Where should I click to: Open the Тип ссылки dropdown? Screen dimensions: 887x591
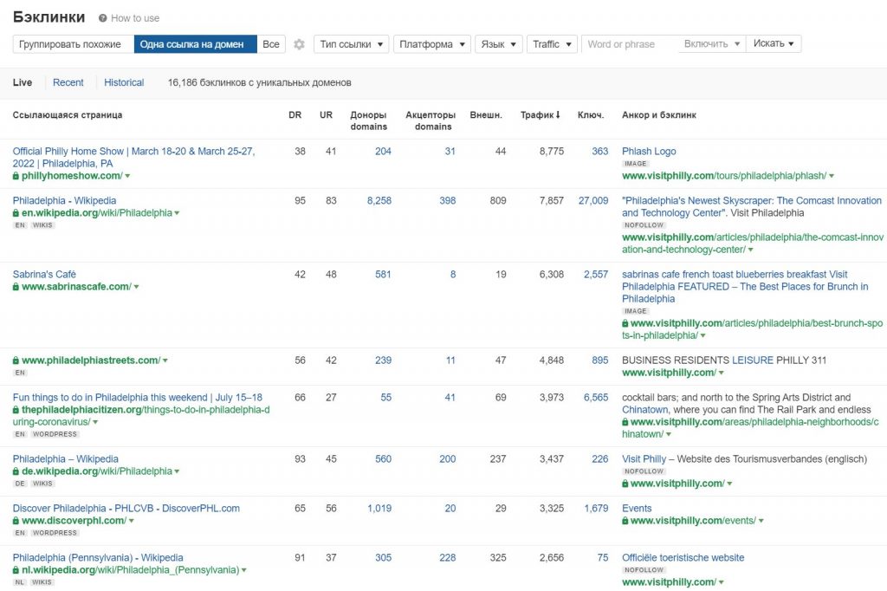tap(352, 44)
